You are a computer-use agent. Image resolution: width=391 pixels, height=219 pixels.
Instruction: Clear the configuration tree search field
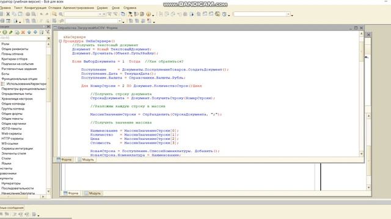[49, 38]
